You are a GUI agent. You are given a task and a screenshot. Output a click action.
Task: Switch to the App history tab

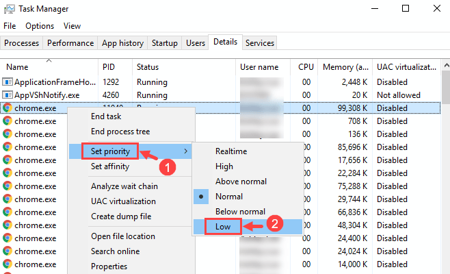[x=122, y=43]
